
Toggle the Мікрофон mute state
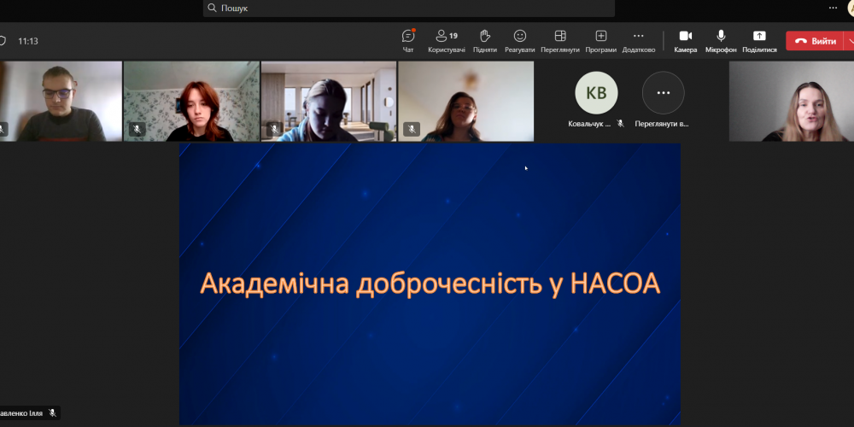click(x=721, y=39)
